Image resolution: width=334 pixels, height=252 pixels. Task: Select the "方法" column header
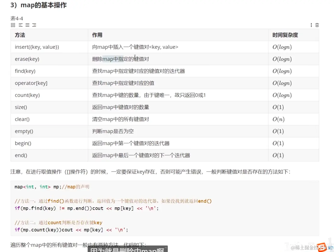pyautogui.click(x=49, y=35)
